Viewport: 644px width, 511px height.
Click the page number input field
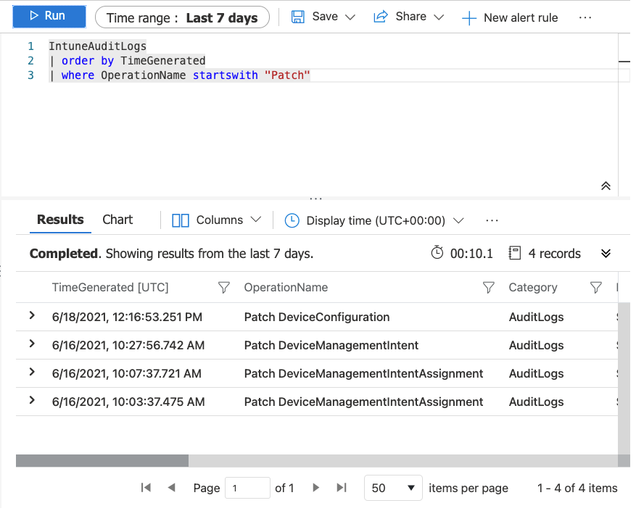point(247,488)
